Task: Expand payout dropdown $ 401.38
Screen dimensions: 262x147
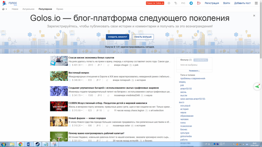Action: click(77, 65)
